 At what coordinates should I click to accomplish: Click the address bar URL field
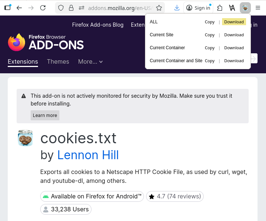118,8
